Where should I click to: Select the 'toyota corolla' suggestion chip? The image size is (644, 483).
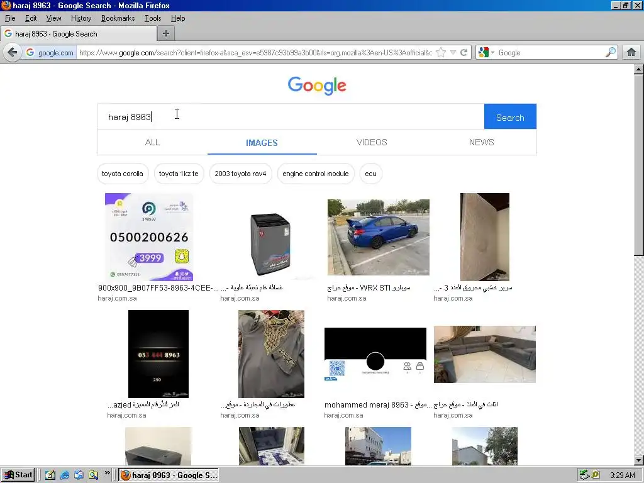coord(123,174)
